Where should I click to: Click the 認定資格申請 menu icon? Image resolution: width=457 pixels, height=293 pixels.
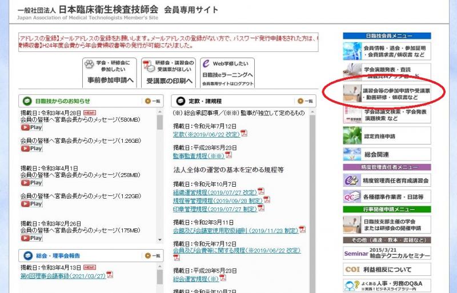point(352,136)
